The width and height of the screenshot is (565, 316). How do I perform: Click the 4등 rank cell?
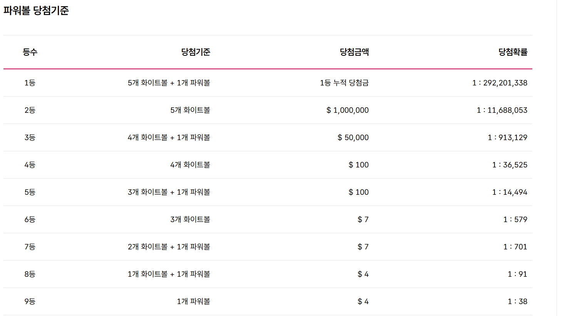point(30,165)
